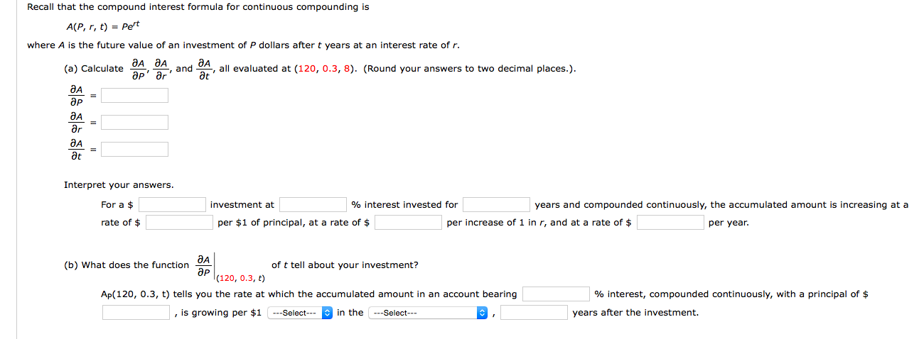This screenshot has height=339, width=919.
Task: Click the 'Interpret your answers.' text
Action: click(x=119, y=185)
